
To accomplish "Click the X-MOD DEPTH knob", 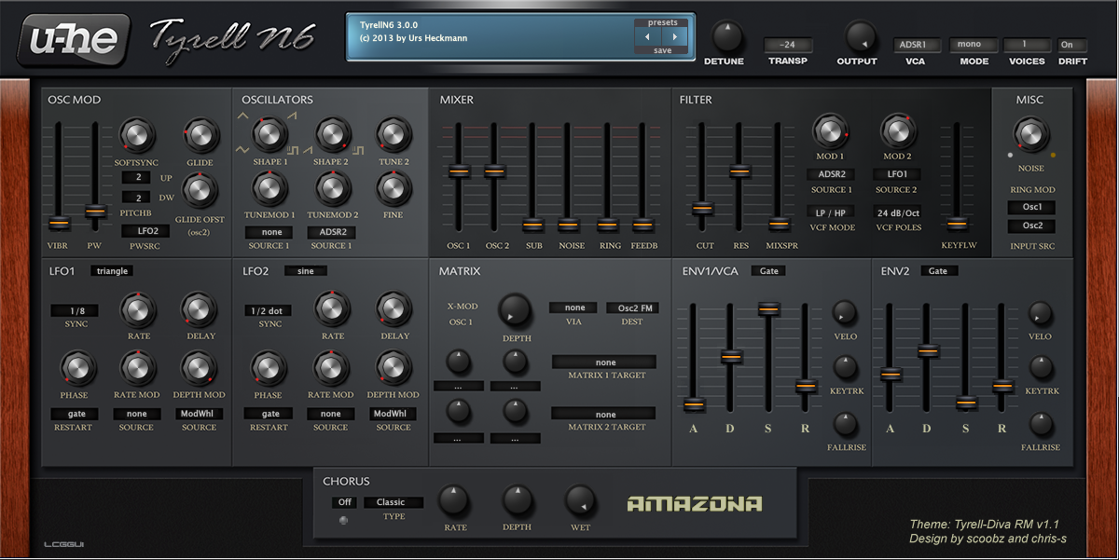I will 515,309.
